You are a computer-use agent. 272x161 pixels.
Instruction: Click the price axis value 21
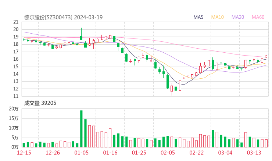click(x=16, y=22)
